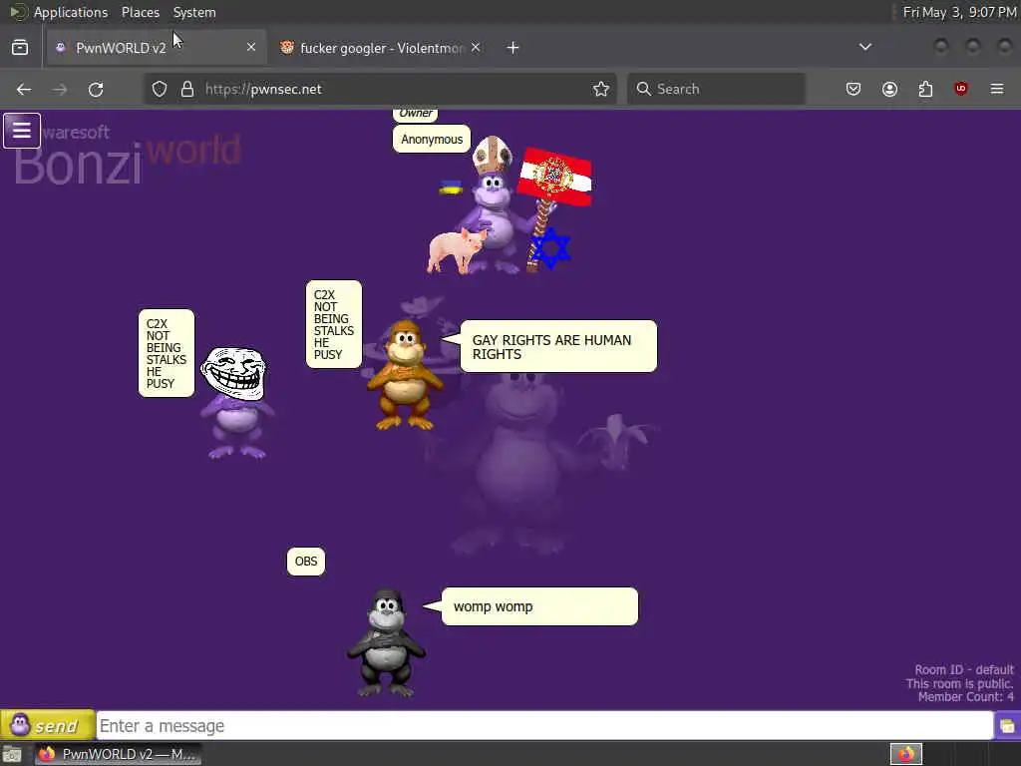Open Firefox View tab overview

coord(20,48)
